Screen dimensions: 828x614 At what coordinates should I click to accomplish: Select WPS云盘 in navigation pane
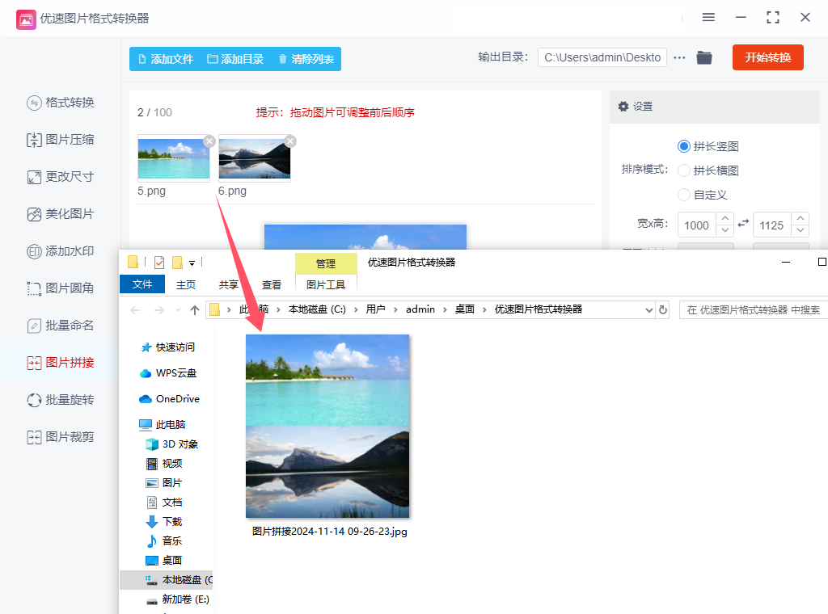coord(168,373)
